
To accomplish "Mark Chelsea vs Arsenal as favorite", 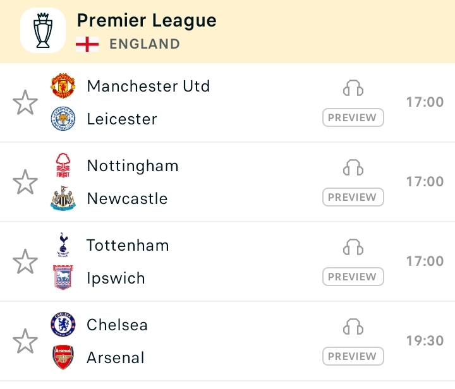I will coord(25,341).
